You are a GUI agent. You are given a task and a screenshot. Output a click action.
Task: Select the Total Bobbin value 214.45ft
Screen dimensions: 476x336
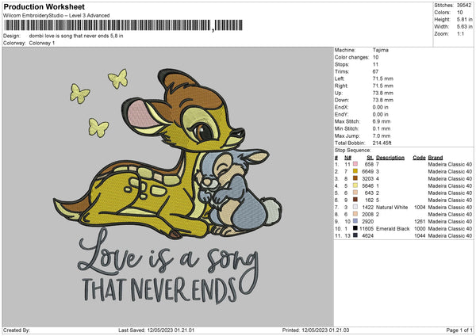pos(382,143)
